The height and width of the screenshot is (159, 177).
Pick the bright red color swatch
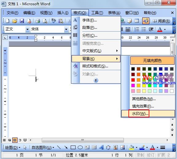pyautogui.click(x=133, y=80)
